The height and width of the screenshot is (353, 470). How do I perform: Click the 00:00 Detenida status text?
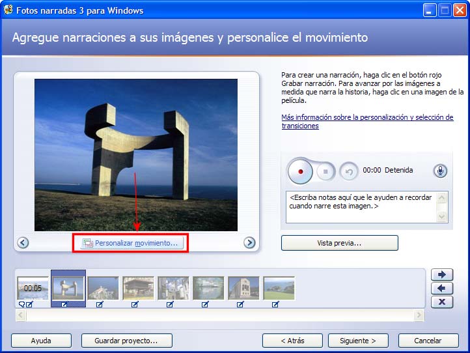point(387,170)
